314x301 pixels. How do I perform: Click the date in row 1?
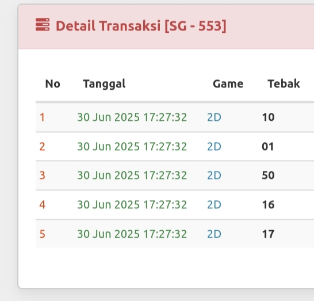click(132, 117)
